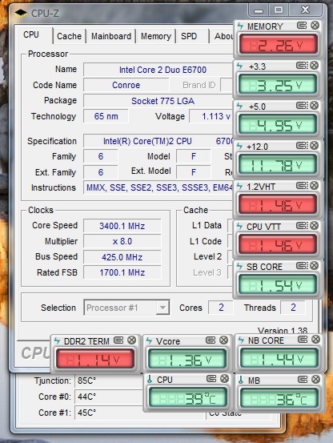The image size is (333, 443).
Task: Open settings icon on the CPU VTT widget
Action: 302,226
